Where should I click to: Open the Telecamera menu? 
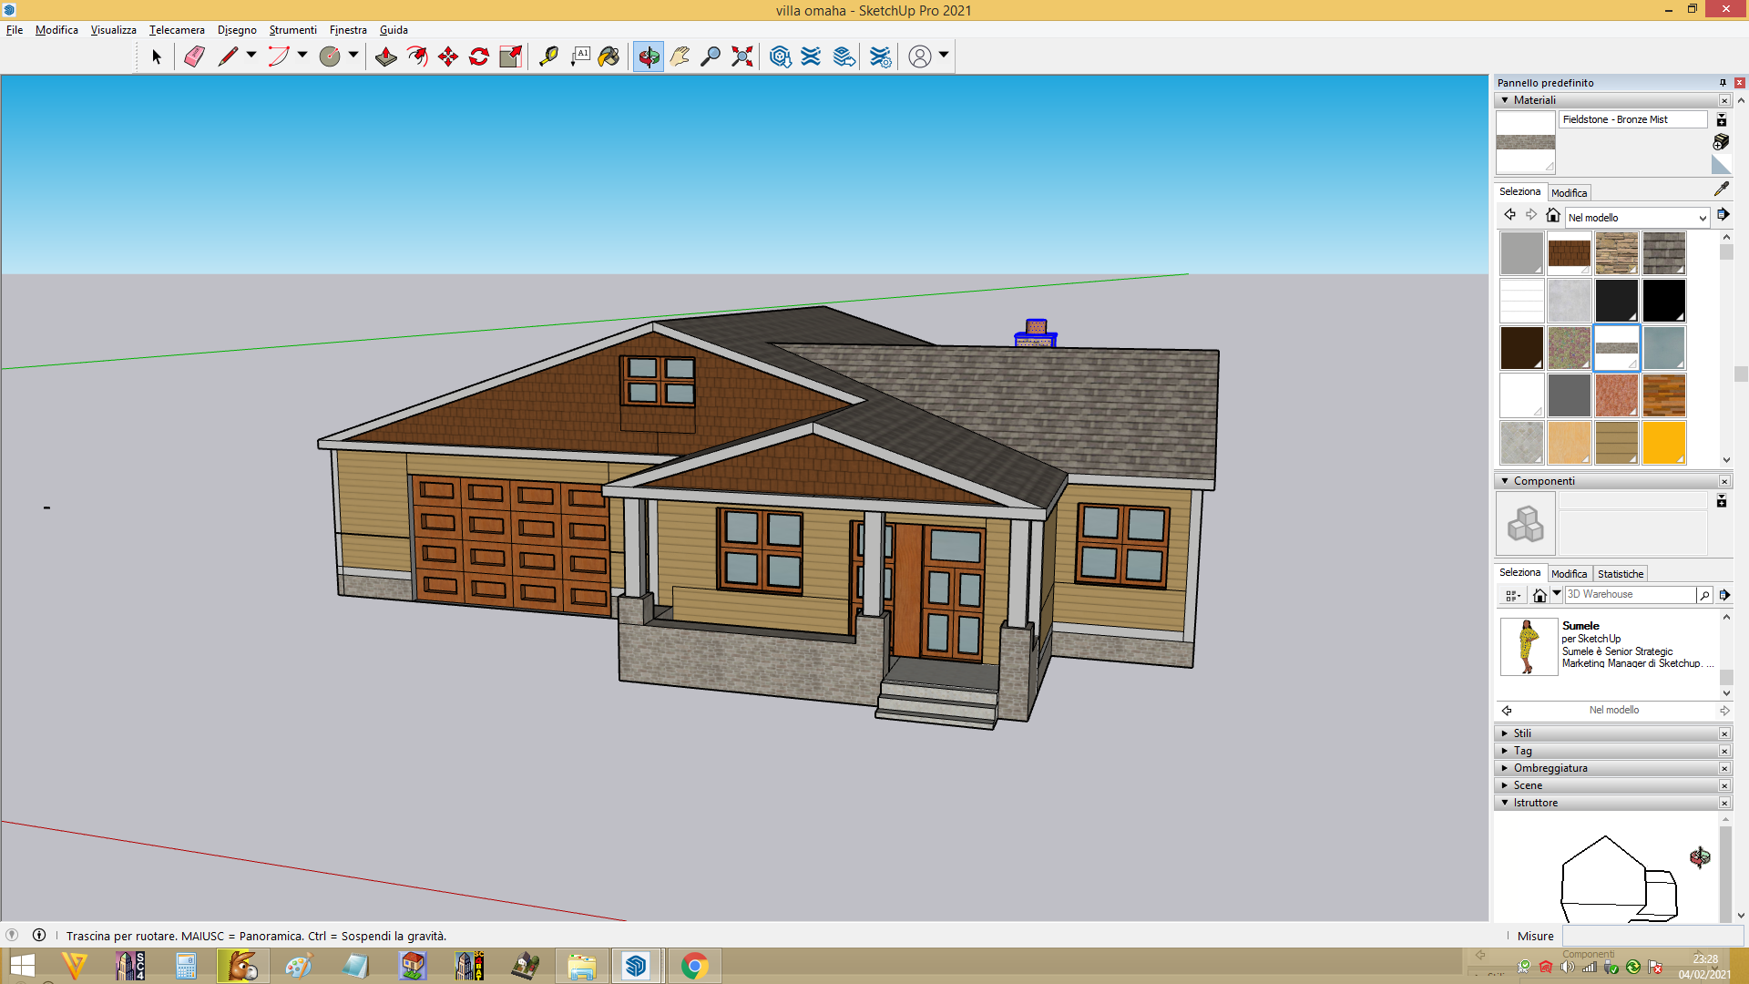177,30
